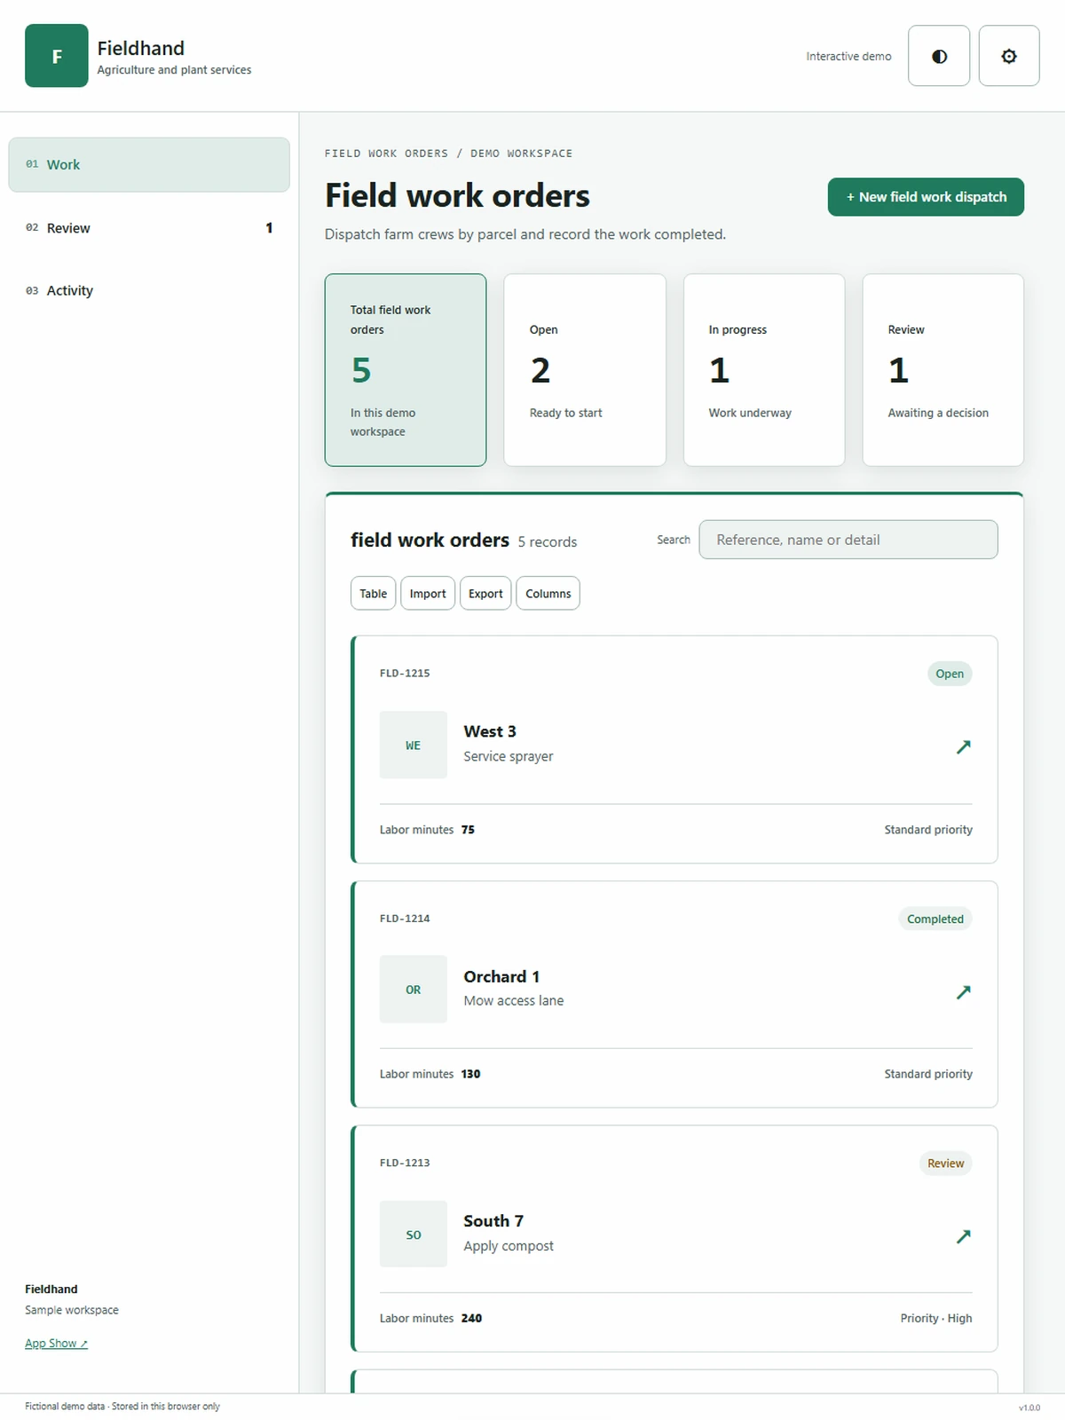Click the Fieldhand F logo tile
Image resolution: width=1065 pixels, height=1420 pixels.
click(57, 56)
